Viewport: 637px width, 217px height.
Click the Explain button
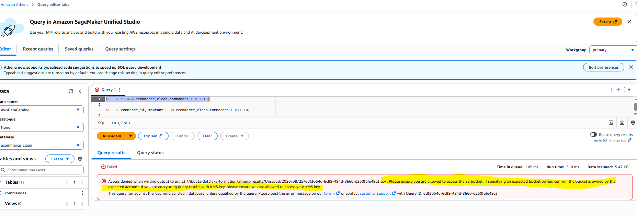coord(153,136)
